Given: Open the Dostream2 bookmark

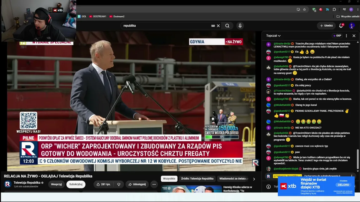Looking at the screenshot, I should click(117, 17).
